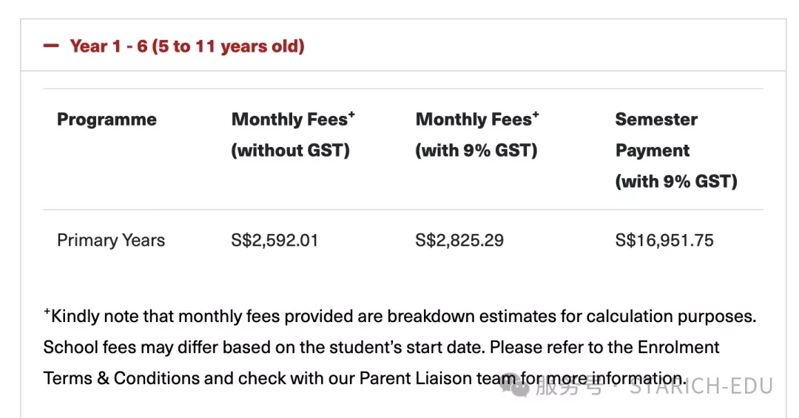Select the Primary Years row label
The width and height of the screenshot is (799, 418).
[111, 240]
